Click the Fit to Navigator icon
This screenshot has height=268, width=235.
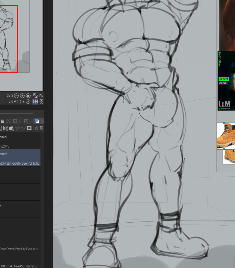tap(35, 96)
